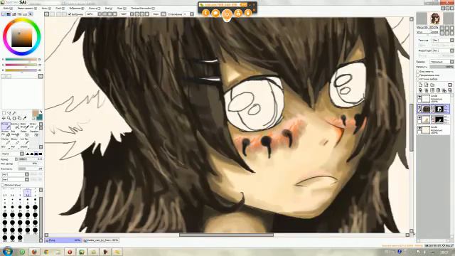Viewport: 455px width, 256px height.
Task: Choose the Binary pen tool
Action: coord(15,141)
